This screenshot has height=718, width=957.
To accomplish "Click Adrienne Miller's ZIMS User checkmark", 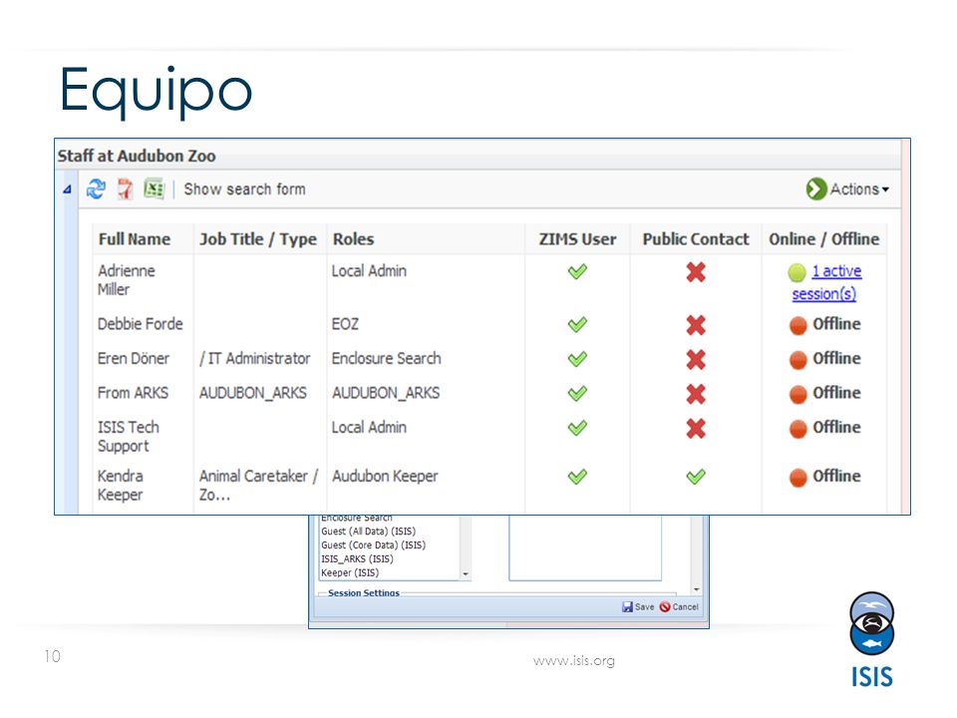I will click(577, 271).
